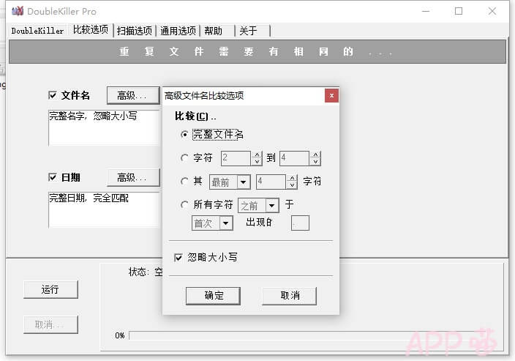This screenshot has width=515, height=361.
Task: Click 取消 in the dialog
Action: [290, 296]
